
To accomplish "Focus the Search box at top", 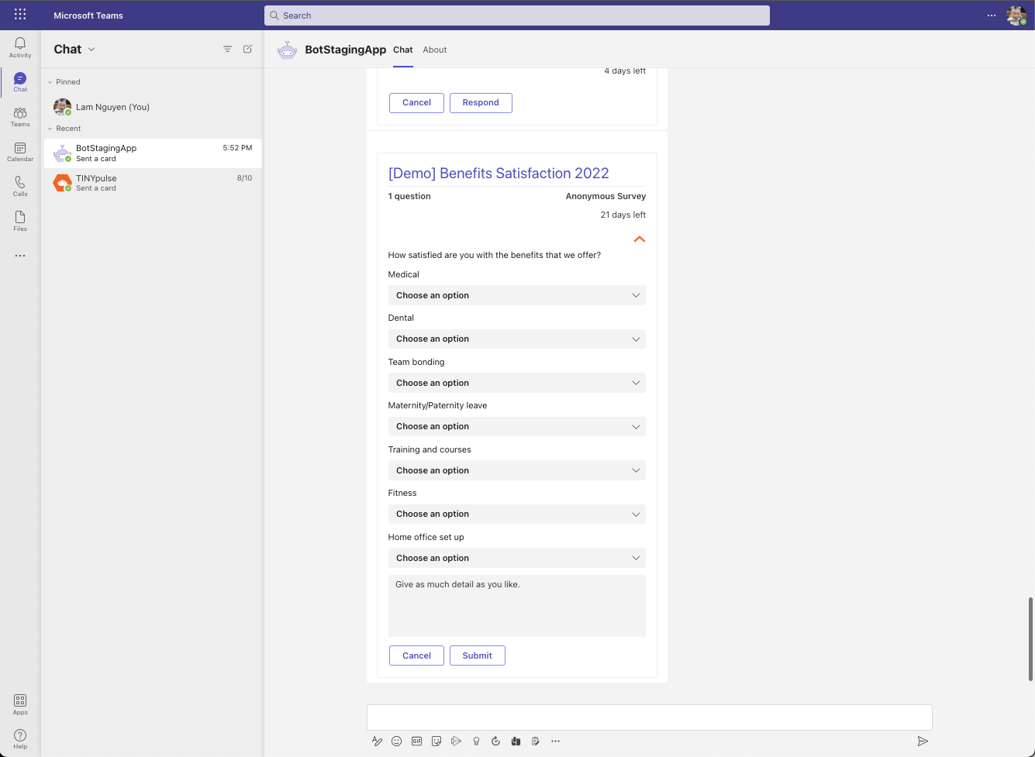I will coord(517,15).
